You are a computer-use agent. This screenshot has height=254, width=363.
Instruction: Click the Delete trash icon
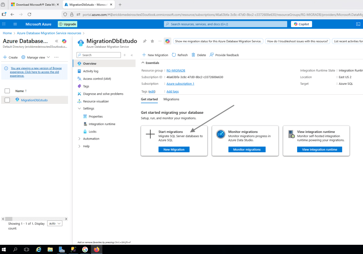[x=193, y=55]
